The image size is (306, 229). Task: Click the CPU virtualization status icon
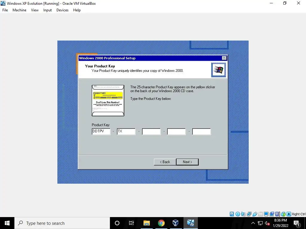click(277, 214)
